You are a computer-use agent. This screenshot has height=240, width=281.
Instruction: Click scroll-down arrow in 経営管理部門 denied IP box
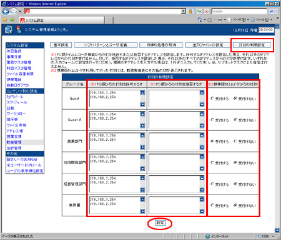(x=202, y=190)
